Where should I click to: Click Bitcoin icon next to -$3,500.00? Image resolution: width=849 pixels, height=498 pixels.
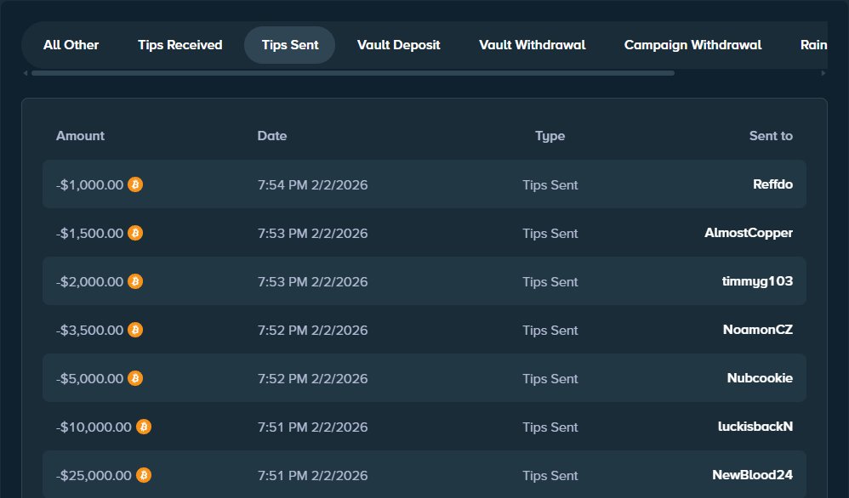[x=135, y=330]
